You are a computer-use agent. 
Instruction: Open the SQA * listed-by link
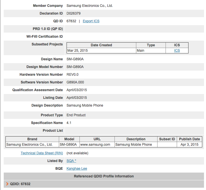(x=71, y=161)
